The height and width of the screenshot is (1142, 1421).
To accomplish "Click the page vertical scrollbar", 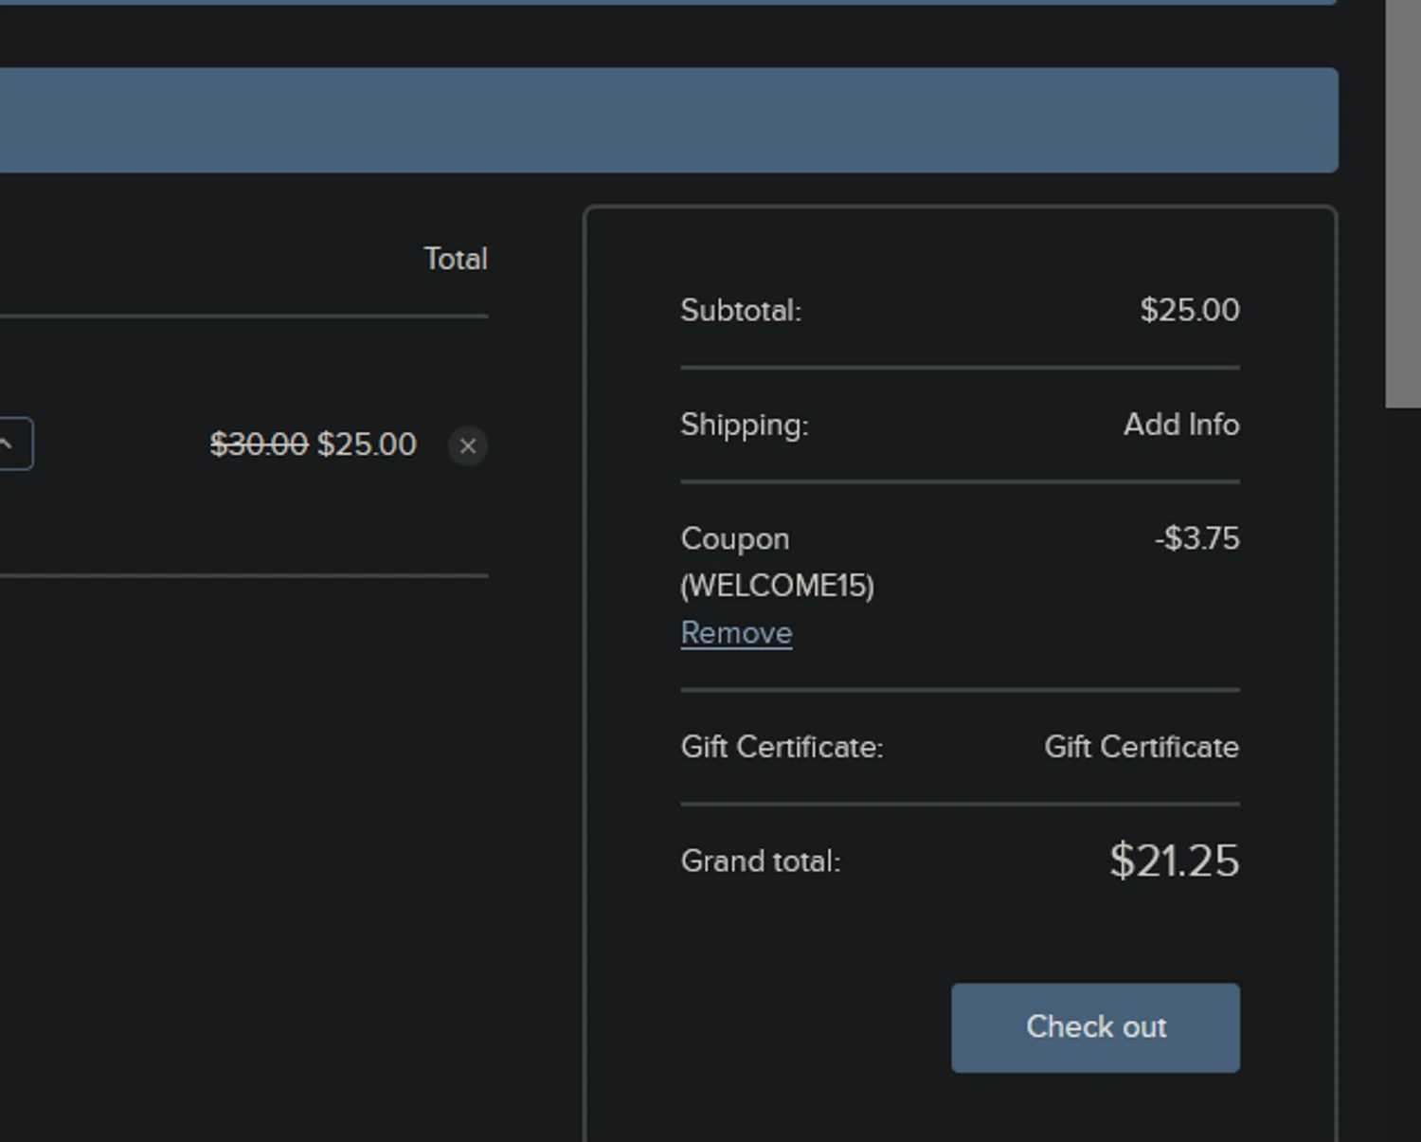I will [x=1403, y=204].
